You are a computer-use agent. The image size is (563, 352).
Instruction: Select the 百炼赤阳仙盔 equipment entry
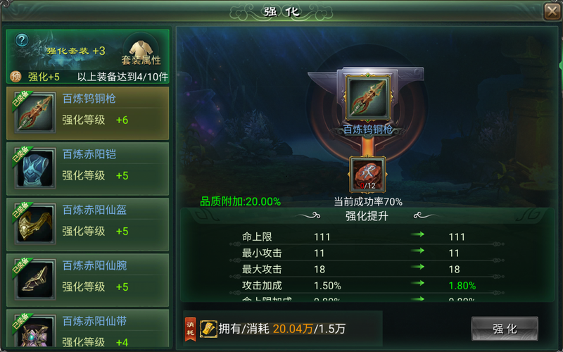coord(87,225)
